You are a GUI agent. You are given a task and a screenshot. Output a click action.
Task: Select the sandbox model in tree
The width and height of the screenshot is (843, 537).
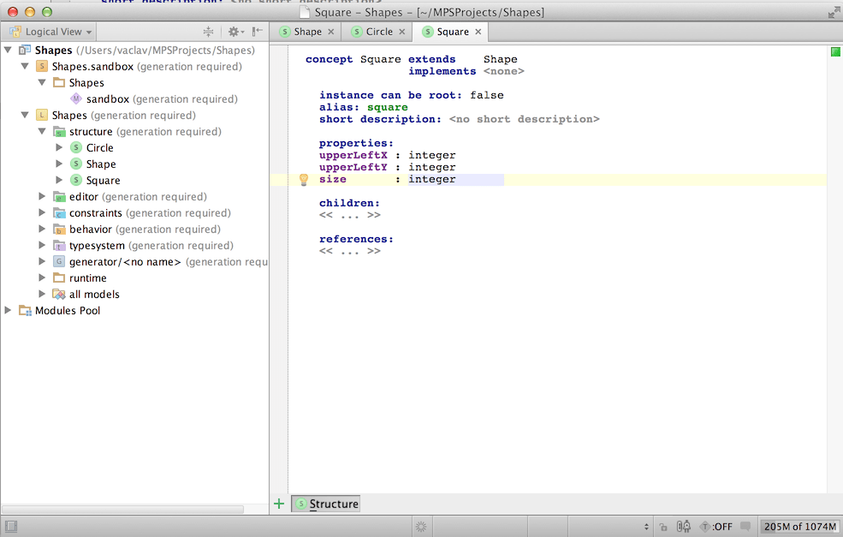coord(107,99)
